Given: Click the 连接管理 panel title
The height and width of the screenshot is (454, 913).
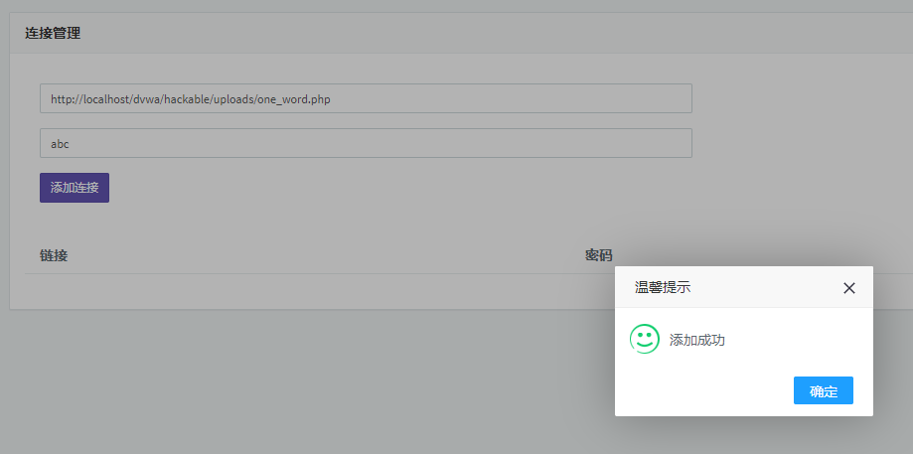Looking at the screenshot, I should (53, 33).
